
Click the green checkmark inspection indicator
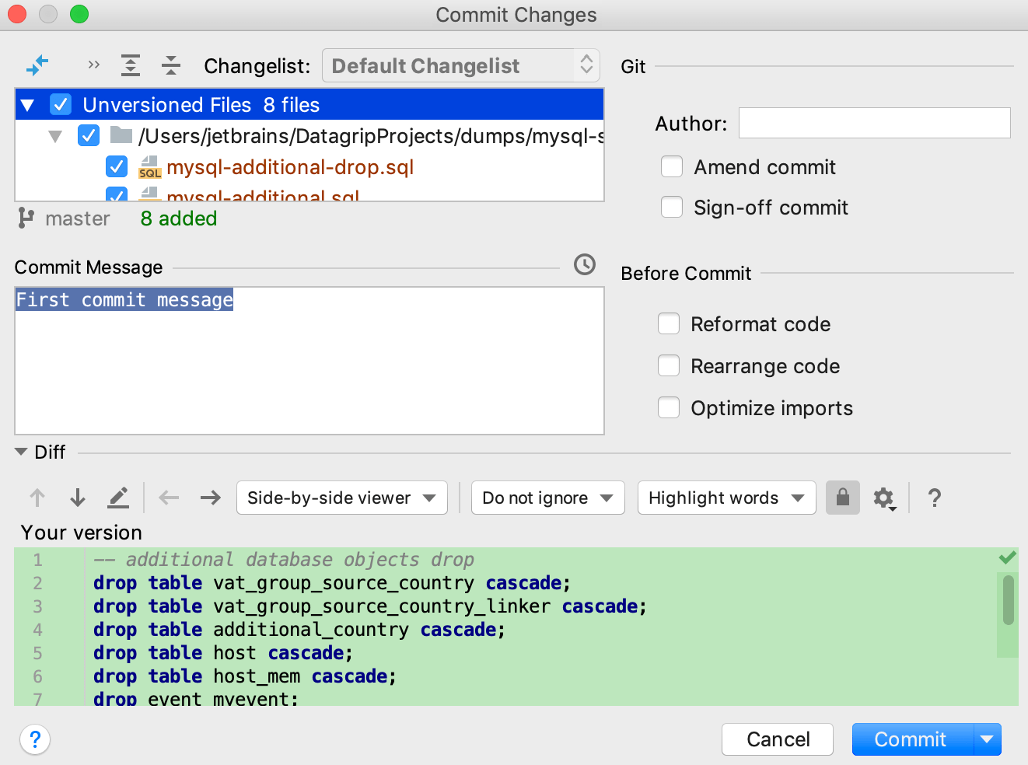click(1008, 557)
